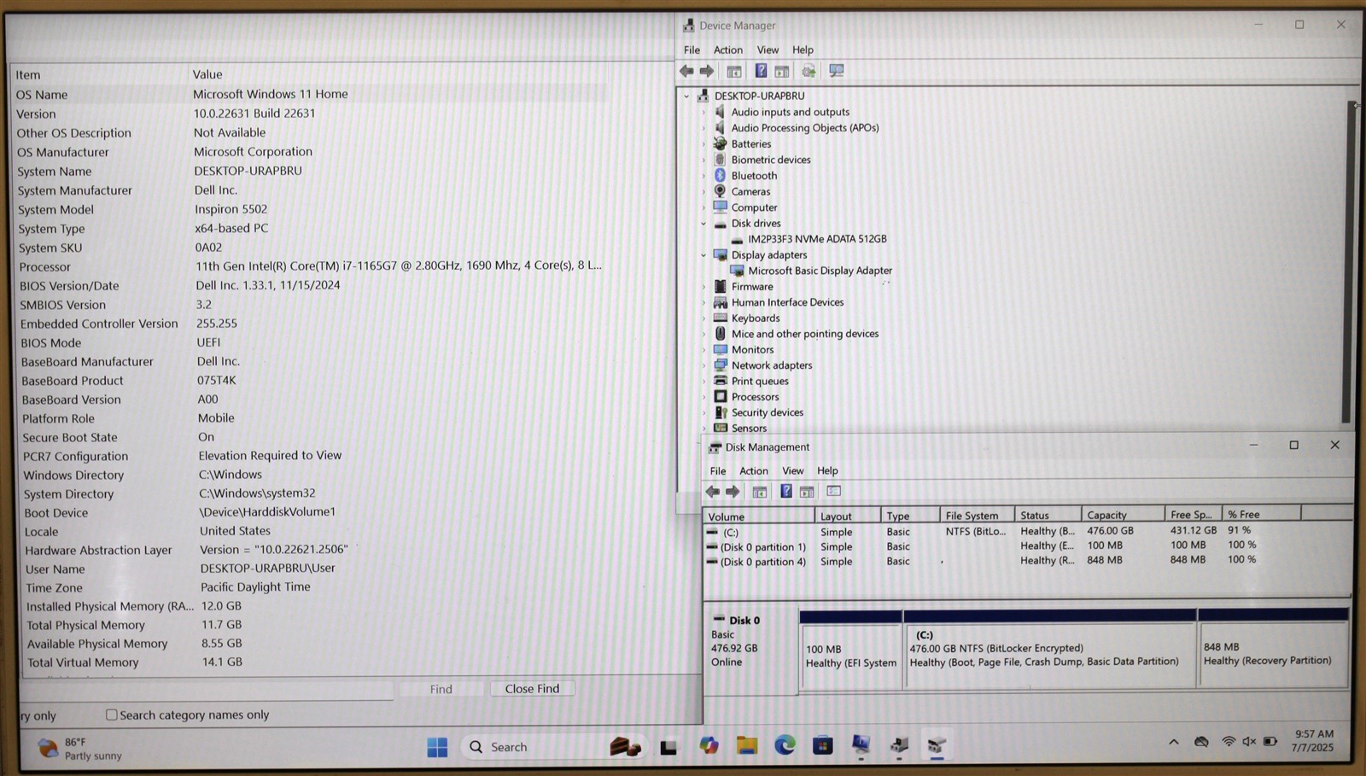Click Forward arrow in Disk Management toolbar
Image resolution: width=1366 pixels, height=776 pixels.
(x=733, y=491)
